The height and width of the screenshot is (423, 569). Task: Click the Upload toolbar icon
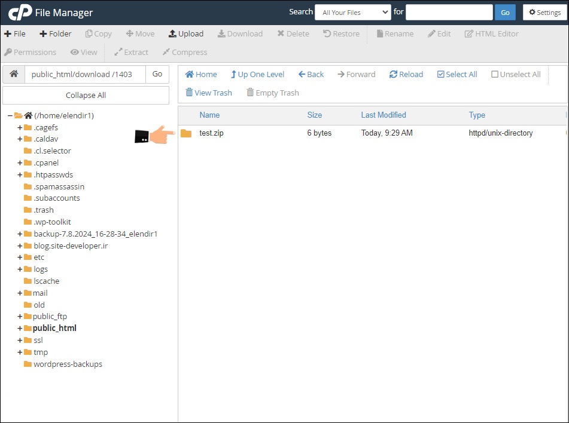[x=172, y=34]
